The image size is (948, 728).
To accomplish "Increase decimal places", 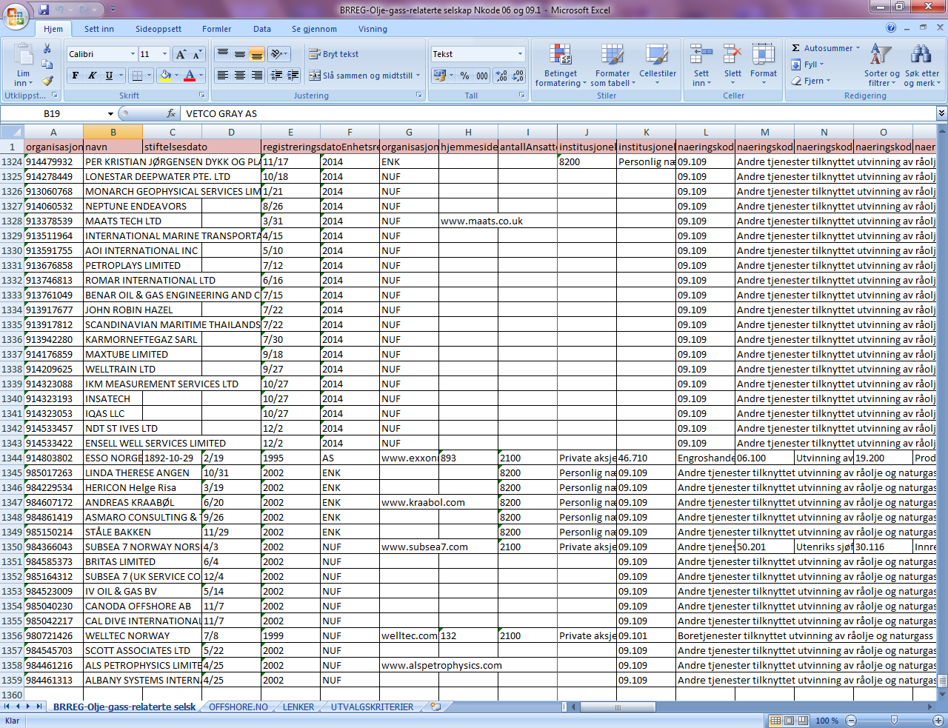I will (x=501, y=76).
